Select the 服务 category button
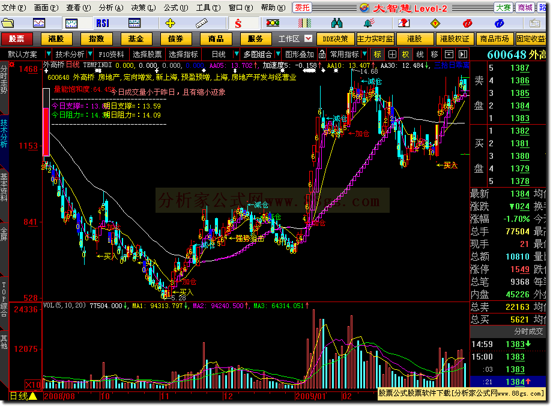Screen dimensions: 553x407 (255, 39)
